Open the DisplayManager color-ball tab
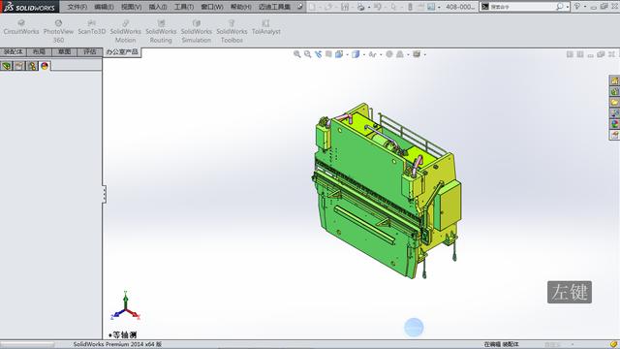The image size is (620, 349). (x=45, y=66)
